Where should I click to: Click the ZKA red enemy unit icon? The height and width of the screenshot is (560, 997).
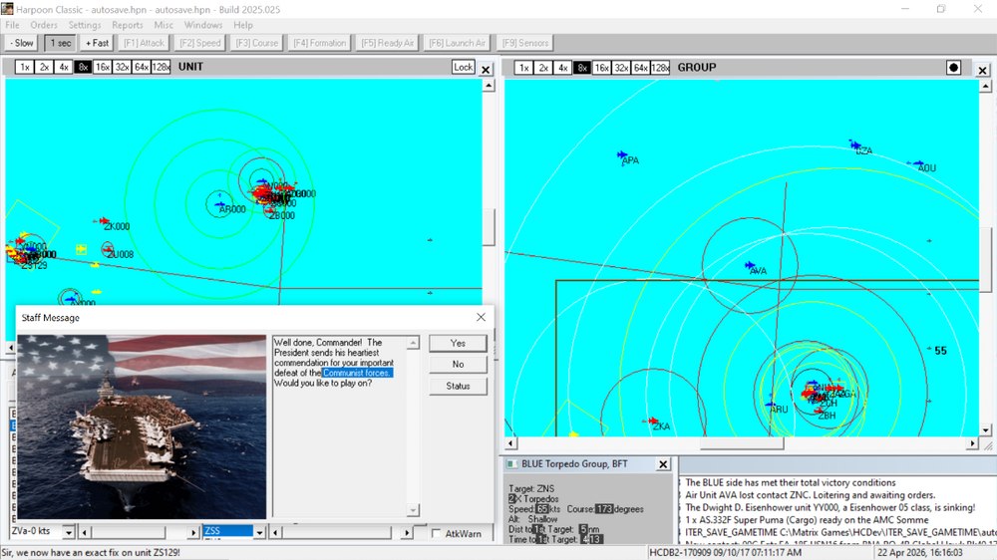coord(653,421)
